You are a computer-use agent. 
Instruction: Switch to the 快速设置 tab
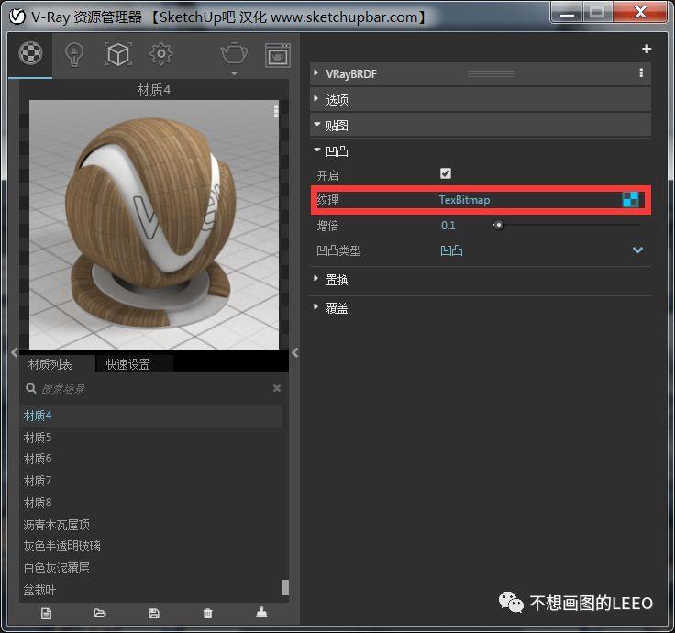pyautogui.click(x=127, y=364)
